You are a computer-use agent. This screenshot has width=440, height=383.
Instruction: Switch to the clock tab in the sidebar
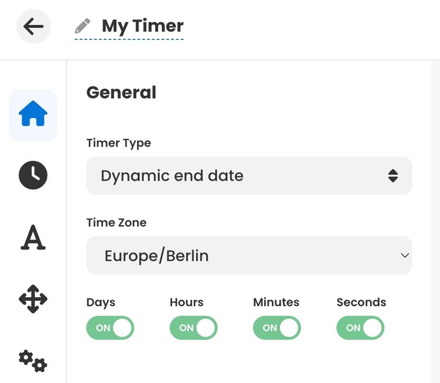(33, 175)
